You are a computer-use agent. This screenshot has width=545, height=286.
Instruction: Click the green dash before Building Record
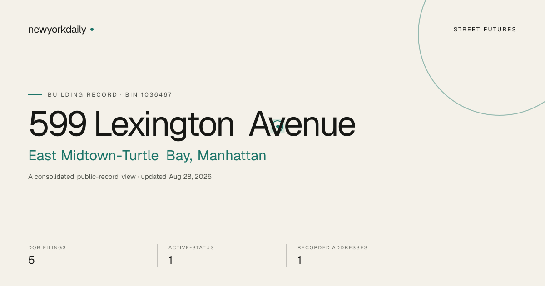pos(35,95)
